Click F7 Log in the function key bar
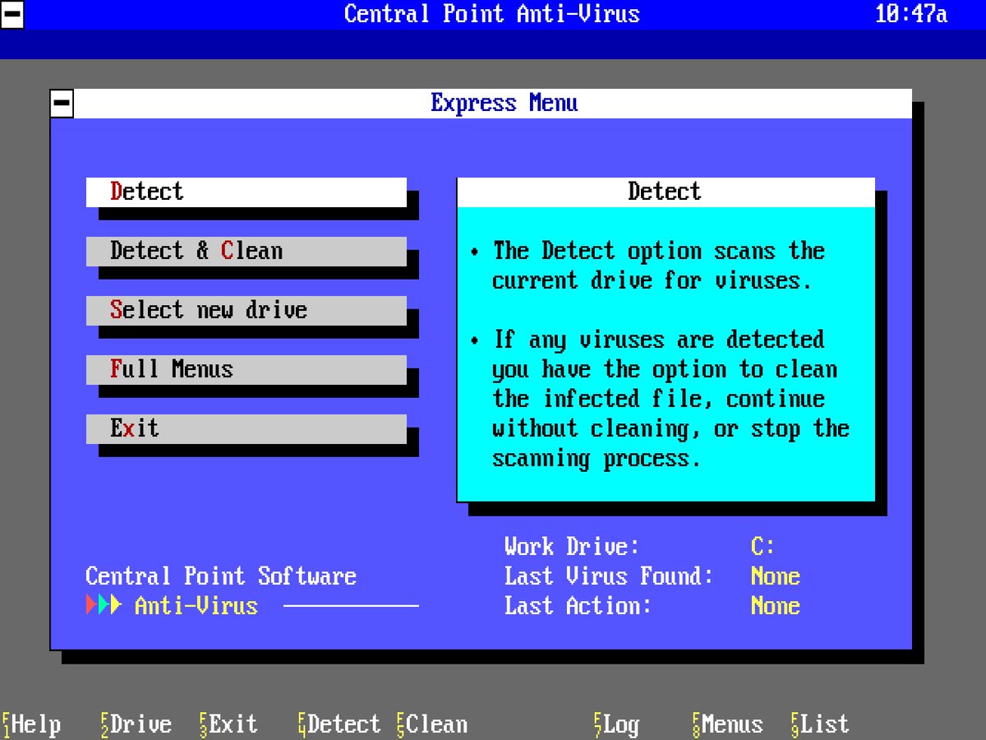 coord(616,724)
